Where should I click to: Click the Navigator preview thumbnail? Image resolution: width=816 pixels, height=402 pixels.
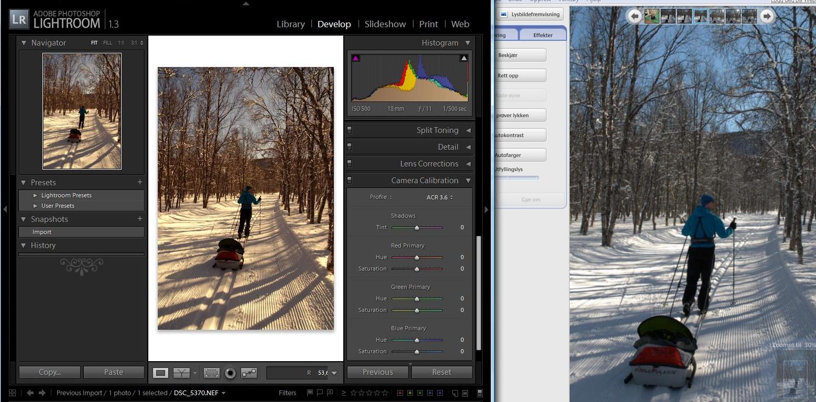(x=82, y=111)
